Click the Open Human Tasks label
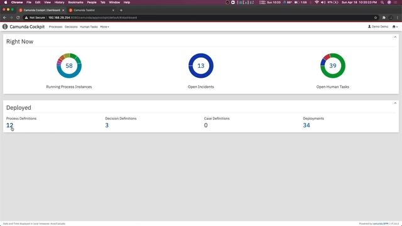Image resolution: width=402 pixels, height=226 pixels. [333, 87]
